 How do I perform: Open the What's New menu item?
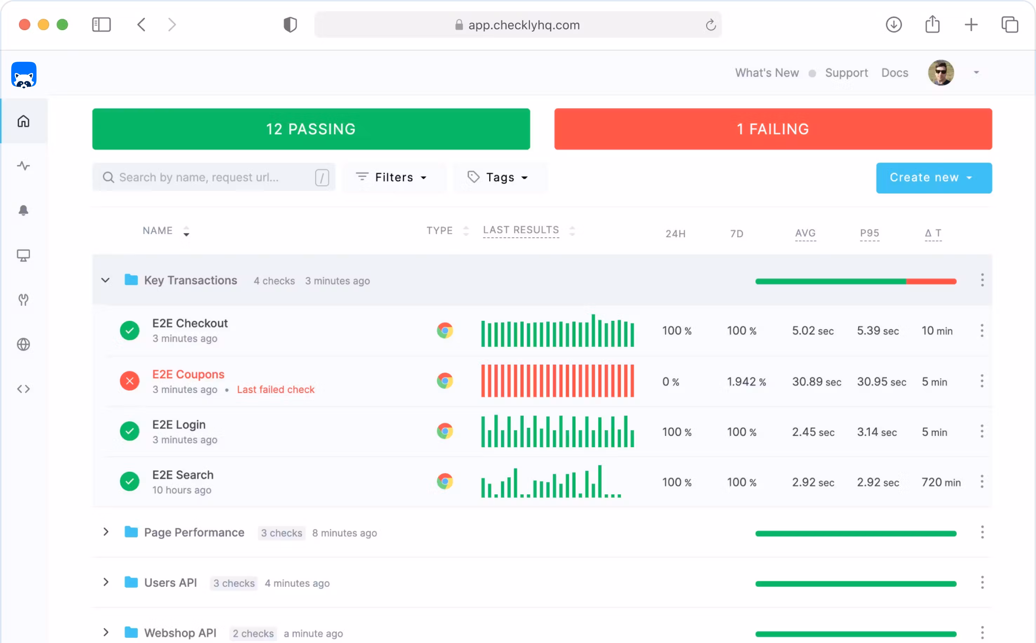pos(767,73)
